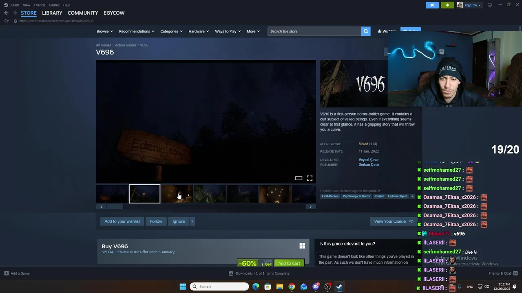Screen dimensions: 522x293
Task: Expand the Recommendations dropdown
Action: click(x=137, y=31)
